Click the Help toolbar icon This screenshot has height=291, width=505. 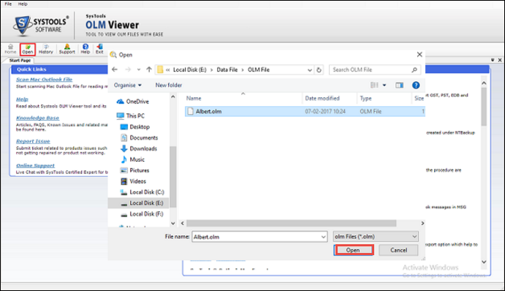click(86, 49)
